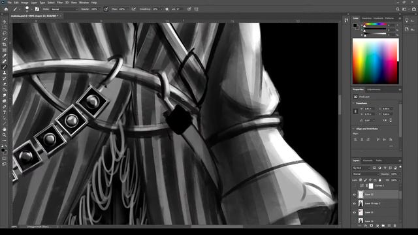
Task: Collapse the Transform section
Action: (x=354, y=103)
